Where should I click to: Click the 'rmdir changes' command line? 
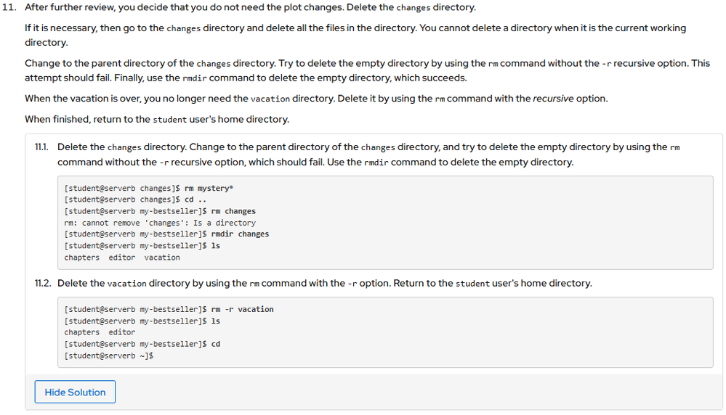point(166,234)
